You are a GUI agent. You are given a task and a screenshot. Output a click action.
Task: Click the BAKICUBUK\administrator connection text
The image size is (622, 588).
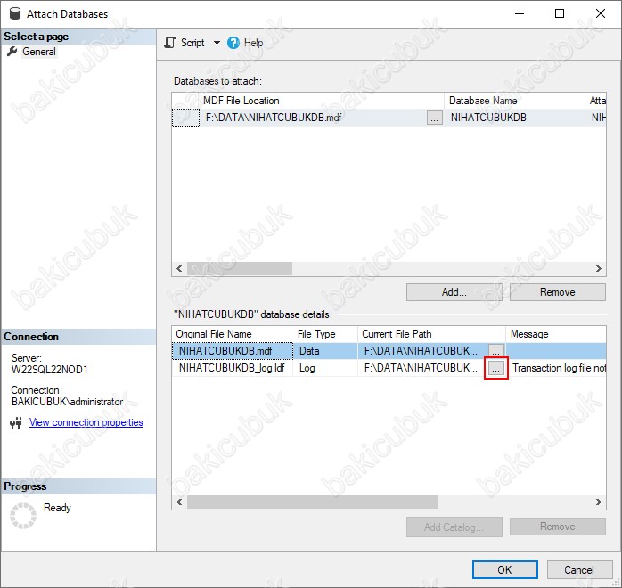tap(67, 402)
